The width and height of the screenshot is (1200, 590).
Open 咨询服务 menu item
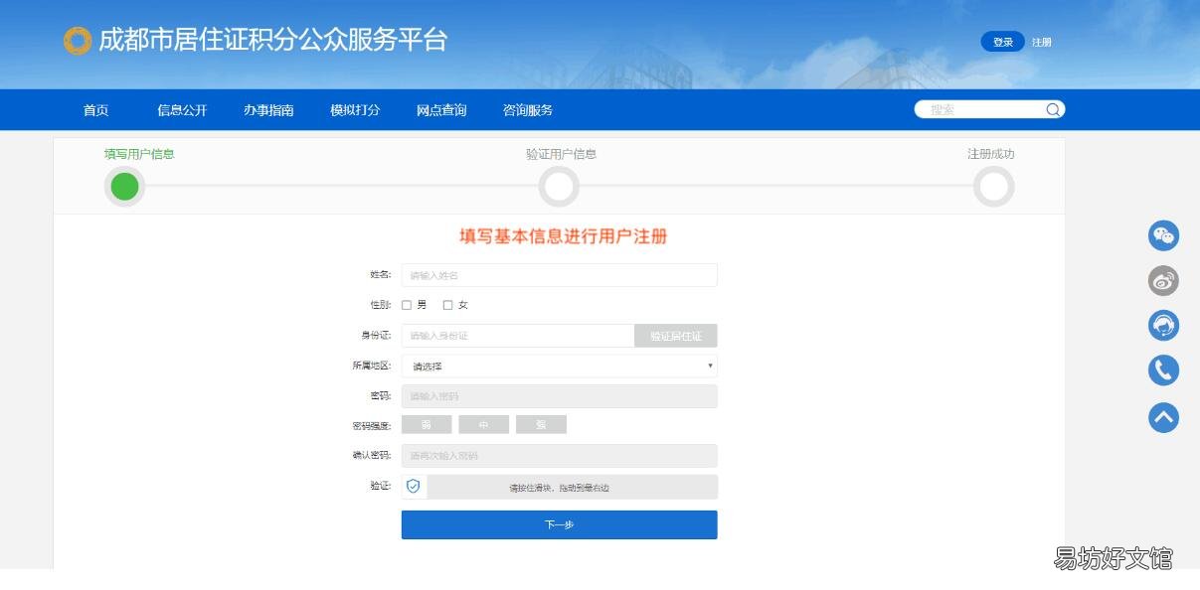pos(528,110)
